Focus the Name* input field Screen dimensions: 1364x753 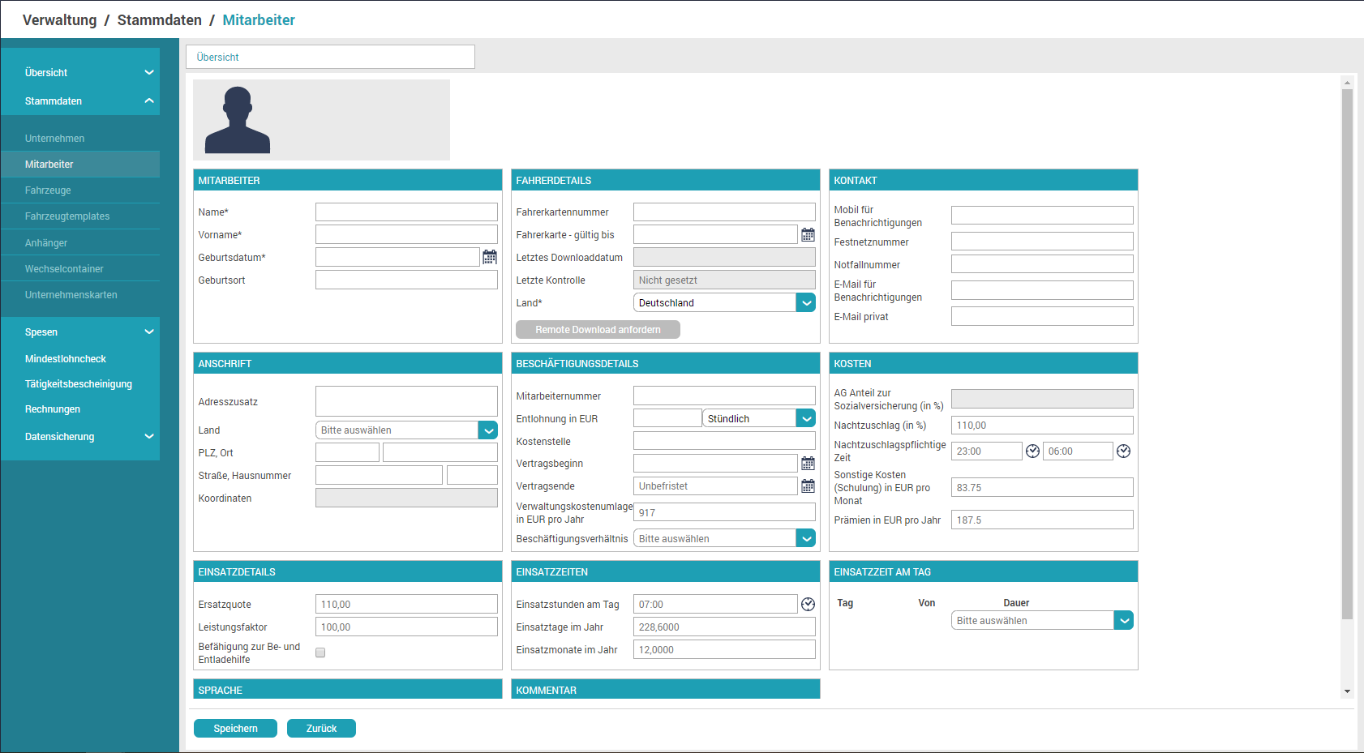[406, 212]
